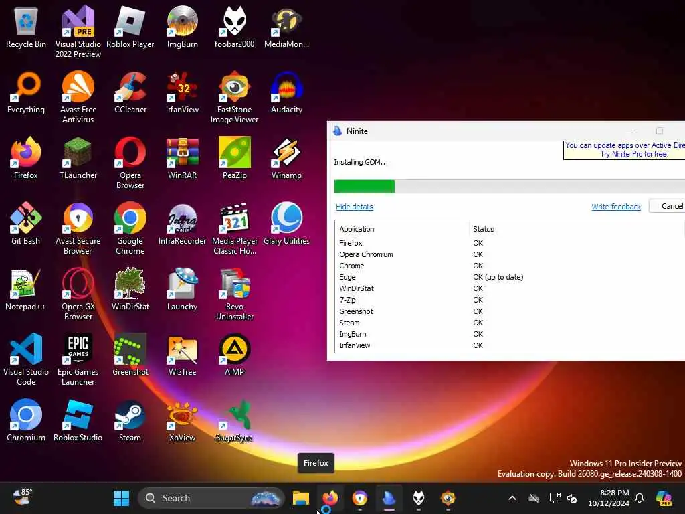This screenshot has width=685, height=514.
Task: Select the Opera Browser desktop icon
Action: click(130, 163)
